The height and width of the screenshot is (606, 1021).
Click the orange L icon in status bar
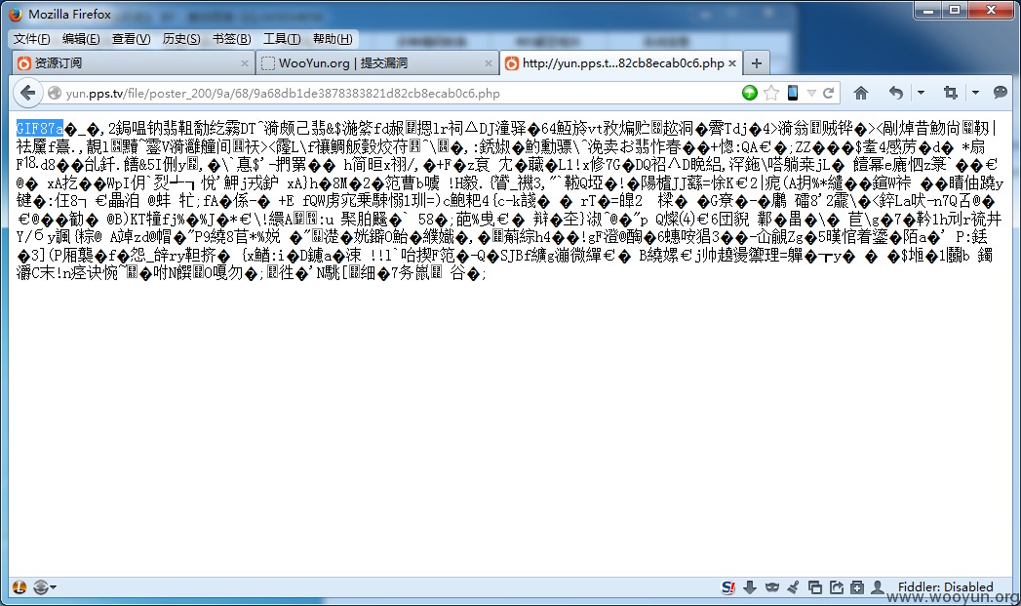[x=19, y=587]
